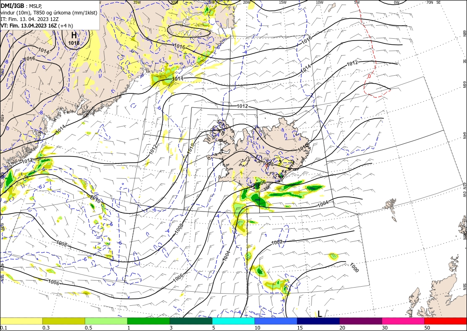Screen dimensions: 467x331
Task: Click the yellow 0.1–0.3 legend swatch
Action: click(x=21, y=321)
